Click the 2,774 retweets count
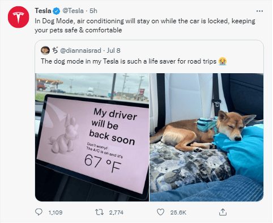The width and height of the screenshot is (273, 223). click(116, 213)
